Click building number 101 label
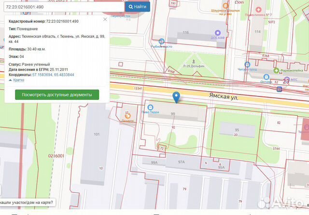 pyautogui.click(x=97, y=134)
